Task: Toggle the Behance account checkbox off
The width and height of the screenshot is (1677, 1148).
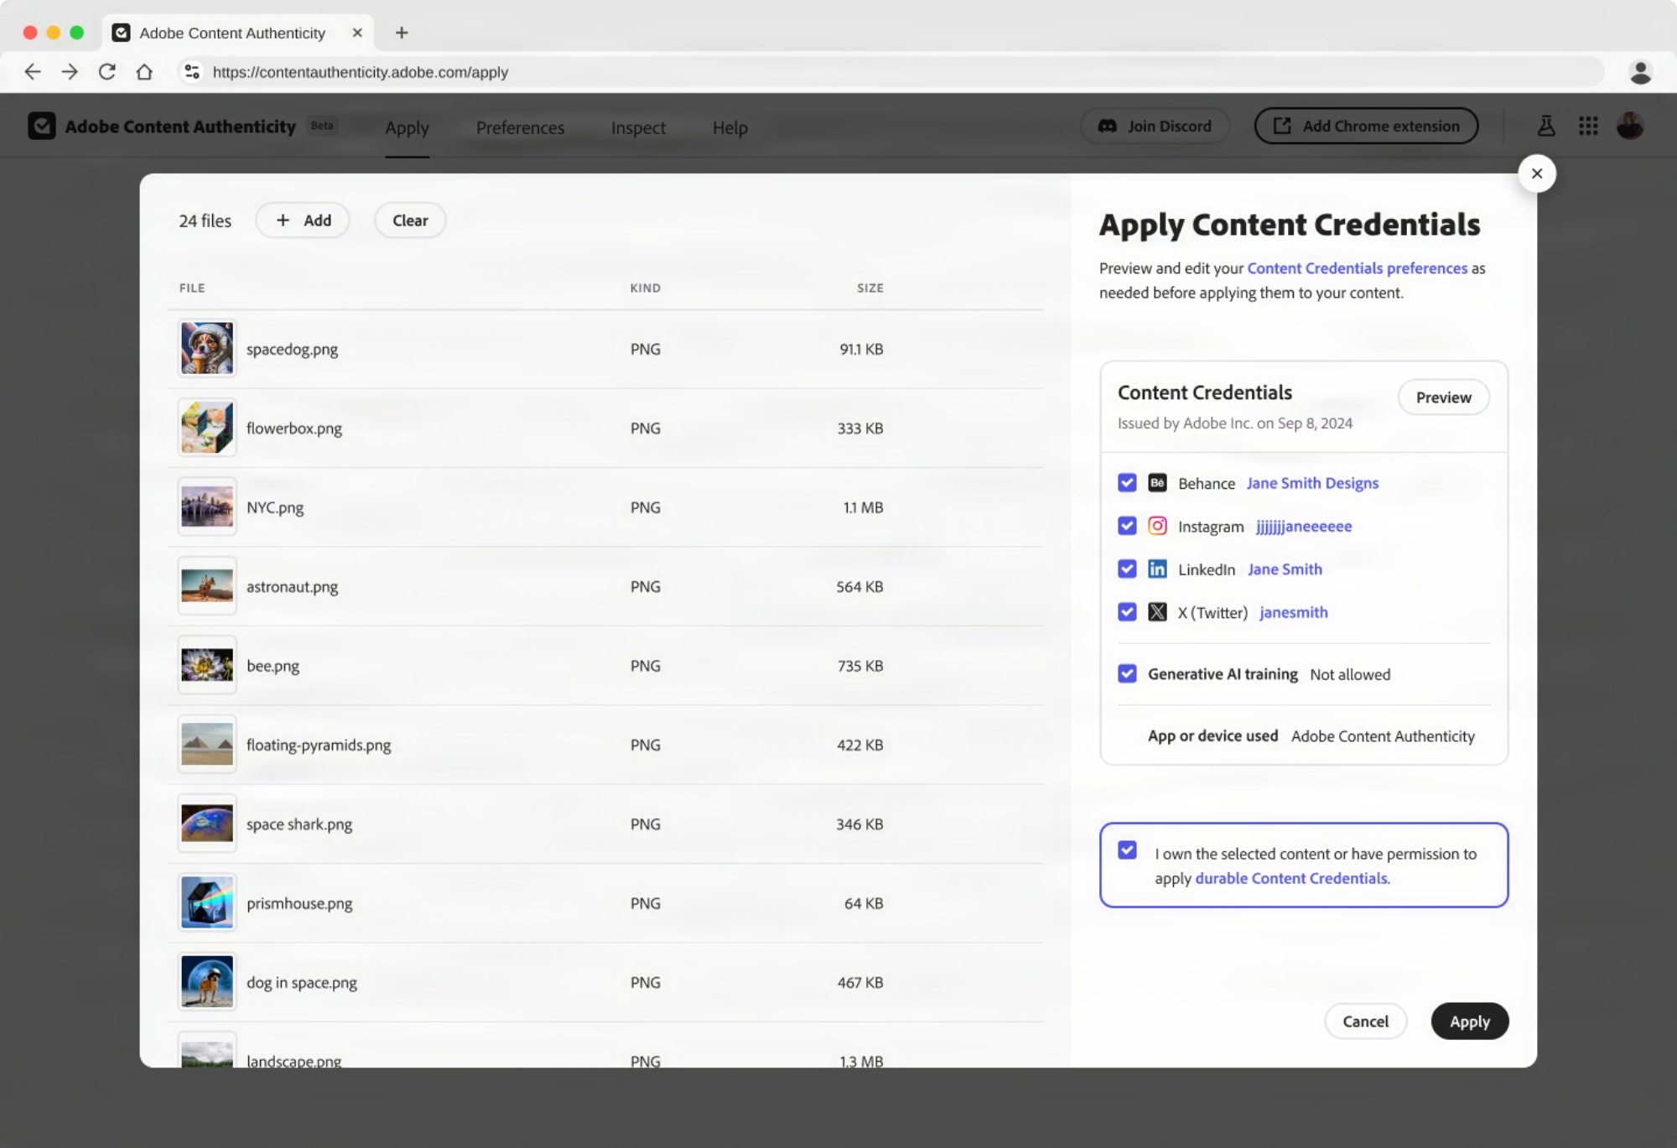Action: point(1126,483)
